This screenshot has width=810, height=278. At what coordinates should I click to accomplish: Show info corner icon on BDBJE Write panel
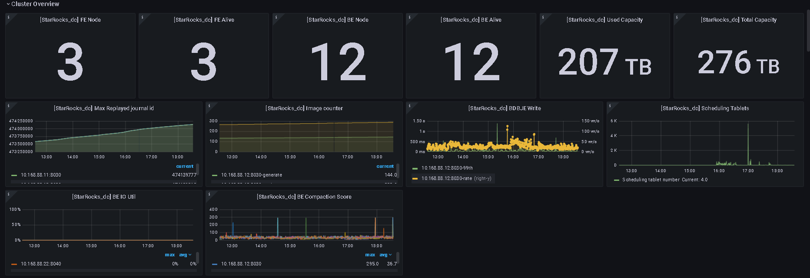pos(409,105)
